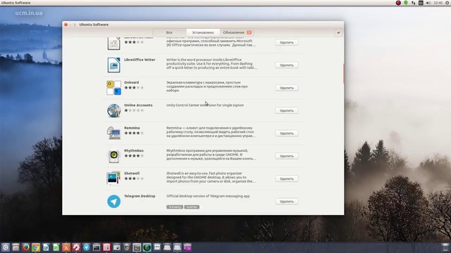Click the Rhythmbox speaker icon
The image size is (451, 253).
[x=113, y=156]
